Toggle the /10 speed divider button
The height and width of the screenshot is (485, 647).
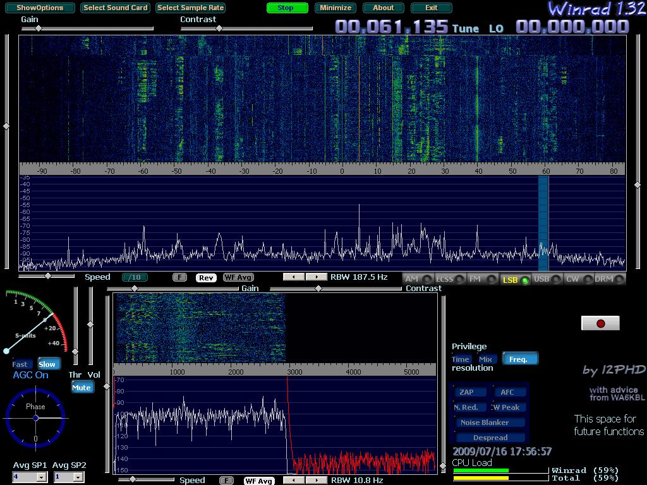coord(135,278)
